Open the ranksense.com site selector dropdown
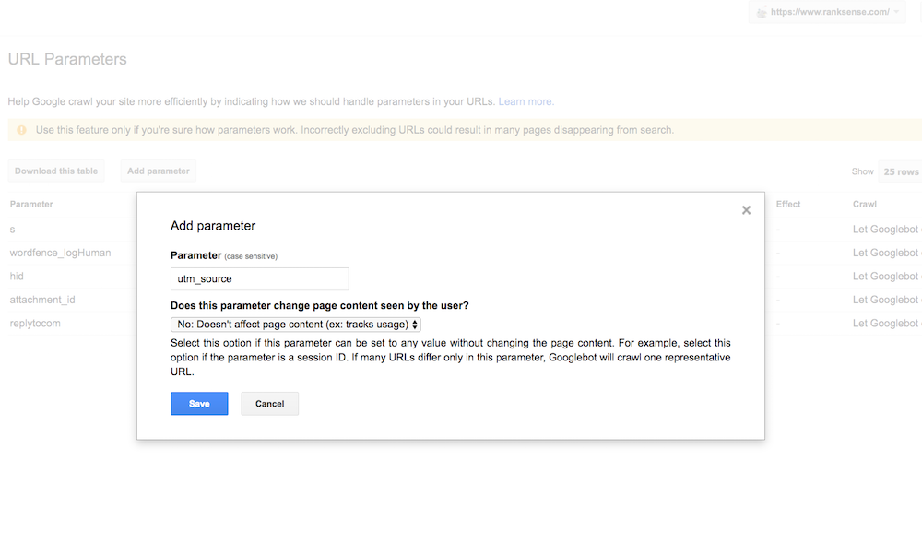The height and width of the screenshot is (543, 922). pos(827,12)
